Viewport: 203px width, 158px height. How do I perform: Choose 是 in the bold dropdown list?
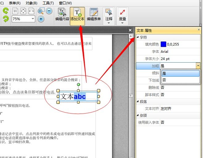click(181, 73)
